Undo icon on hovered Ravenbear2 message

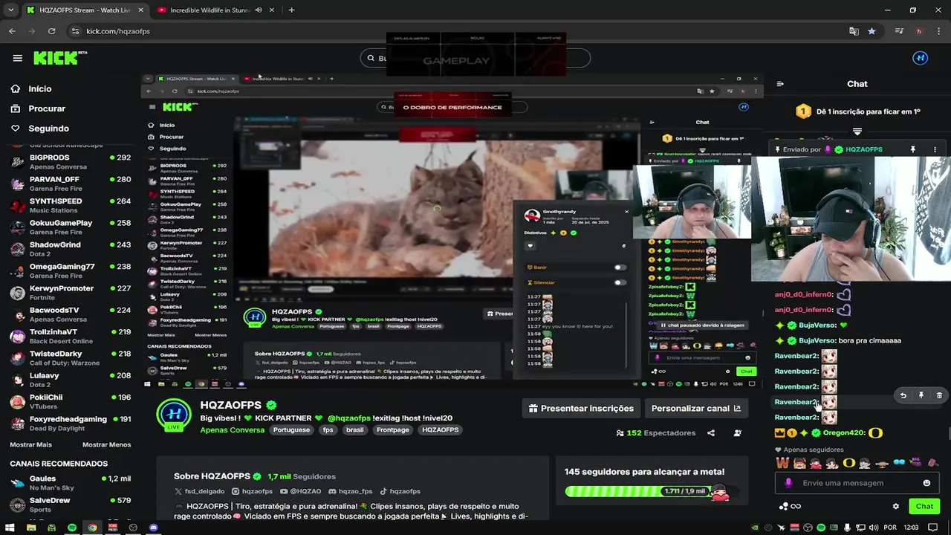tap(903, 395)
